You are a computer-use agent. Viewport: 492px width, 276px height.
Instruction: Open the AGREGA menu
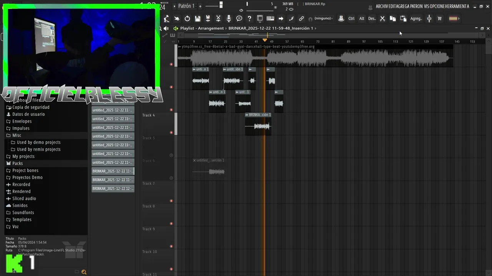[x=403, y=7]
